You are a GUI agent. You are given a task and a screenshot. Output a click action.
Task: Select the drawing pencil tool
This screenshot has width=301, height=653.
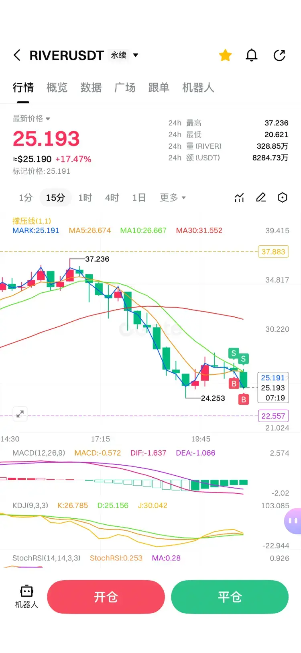261,197
